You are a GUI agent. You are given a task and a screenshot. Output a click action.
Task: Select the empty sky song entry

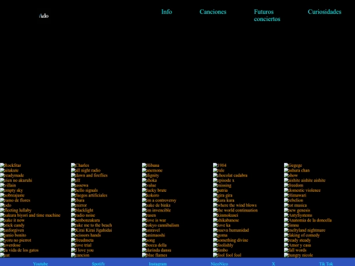coord(11,190)
